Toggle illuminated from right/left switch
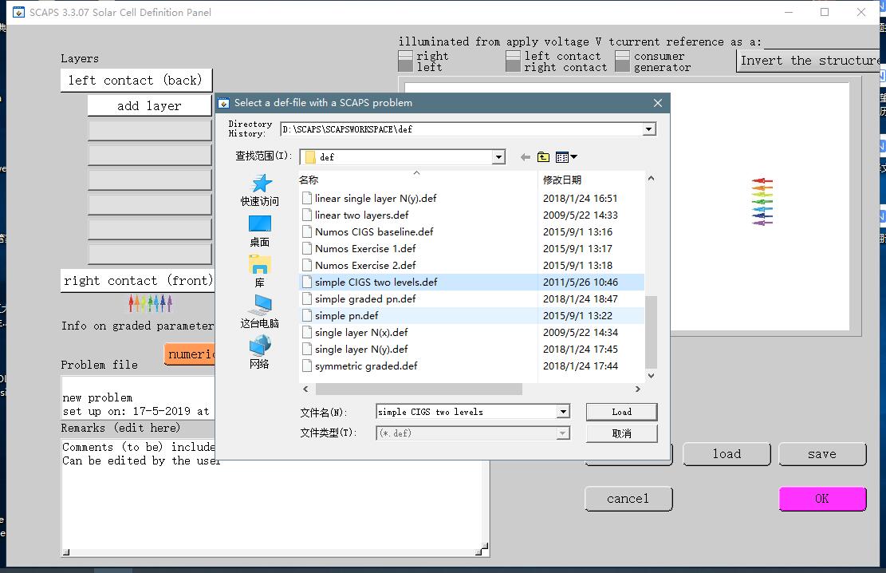886x573 pixels. click(405, 61)
